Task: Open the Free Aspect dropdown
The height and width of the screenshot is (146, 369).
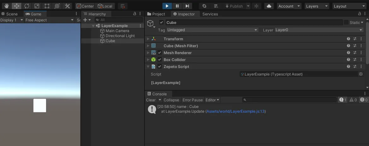Action: pyautogui.click(x=50, y=20)
